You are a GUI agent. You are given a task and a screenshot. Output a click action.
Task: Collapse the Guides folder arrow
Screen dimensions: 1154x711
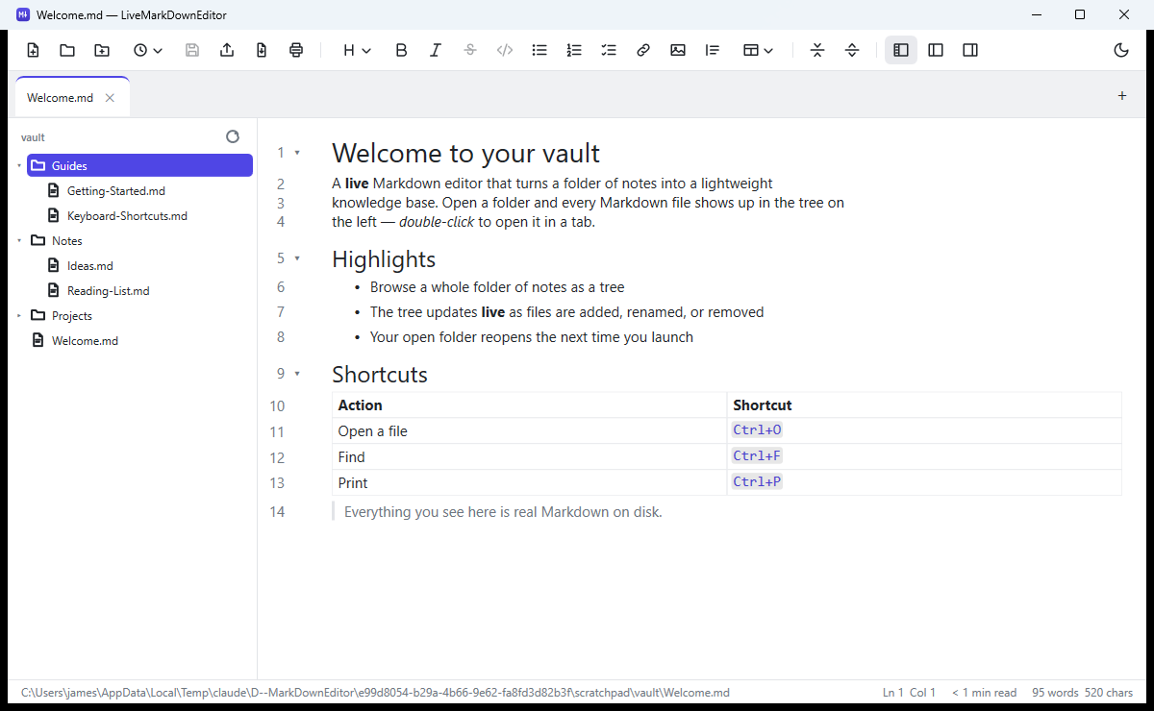[x=19, y=166]
